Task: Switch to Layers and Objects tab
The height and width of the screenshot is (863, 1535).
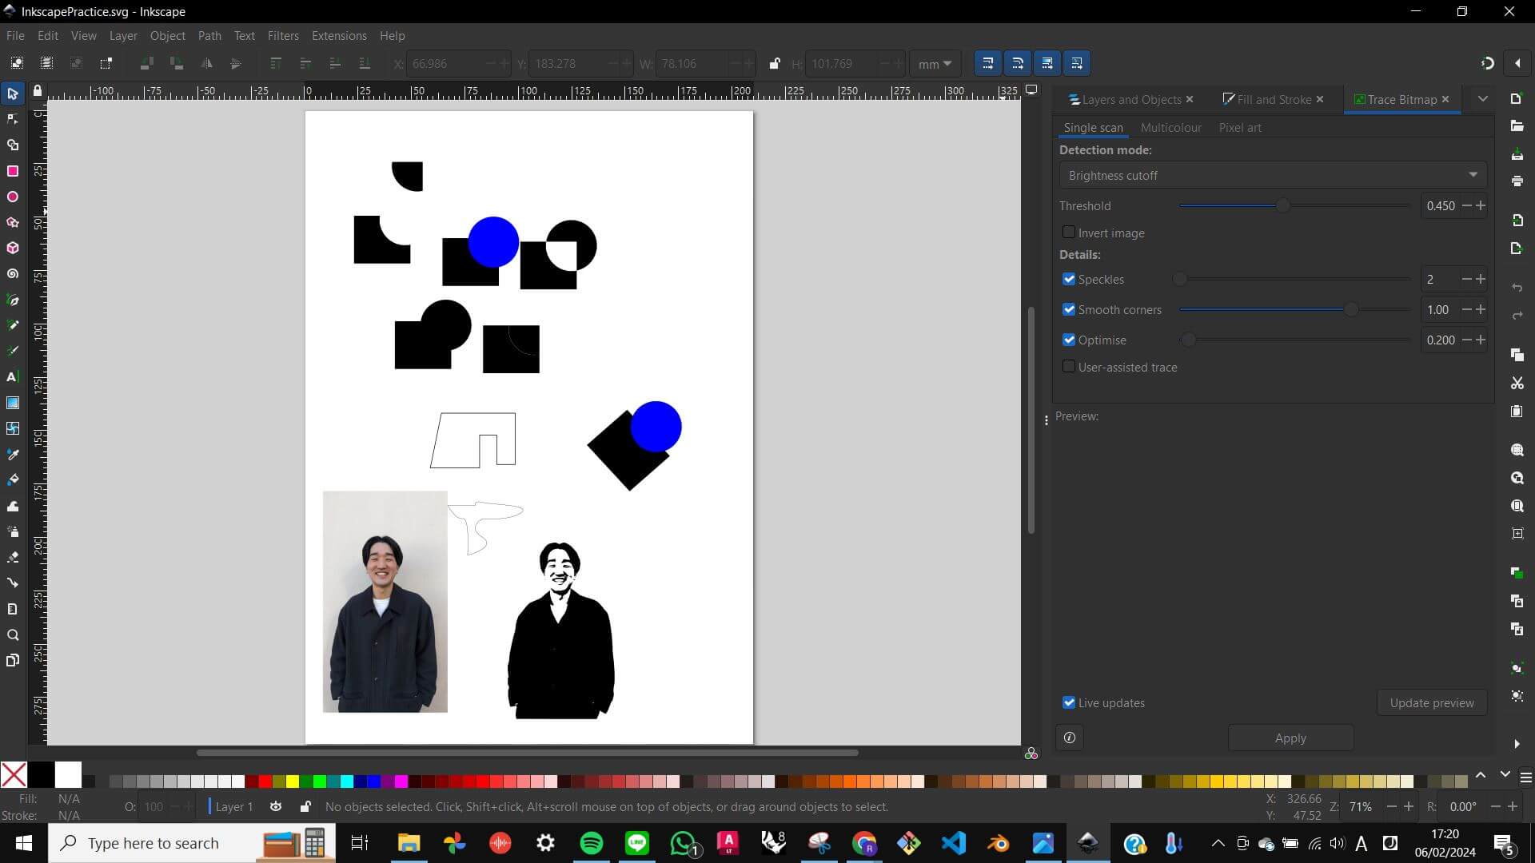Action: 1130,99
